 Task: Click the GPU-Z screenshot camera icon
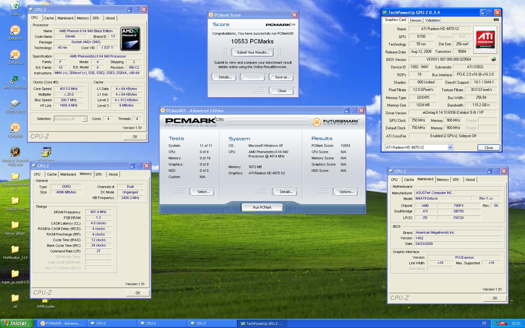(x=496, y=20)
